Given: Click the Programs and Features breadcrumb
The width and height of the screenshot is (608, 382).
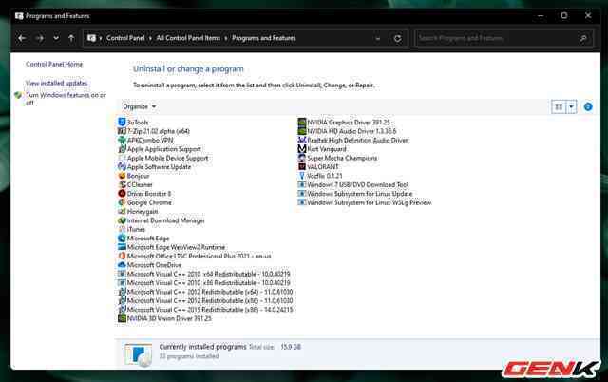Looking at the screenshot, I should click(x=264, y=38).
